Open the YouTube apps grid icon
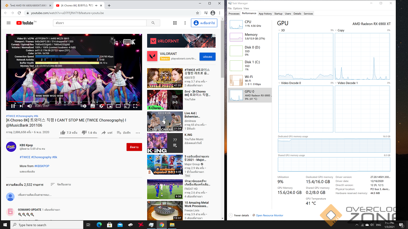Viewport: 408px width, 229px height. point(175,23)
